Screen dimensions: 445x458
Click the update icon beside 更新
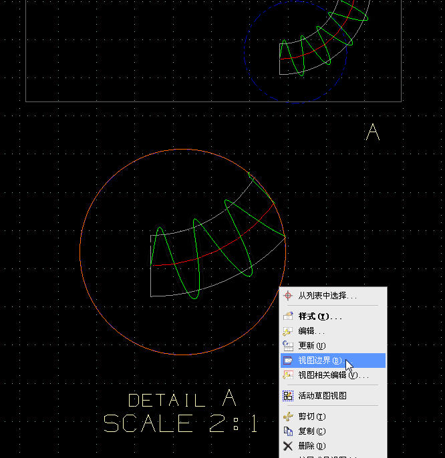pos(288,346)
